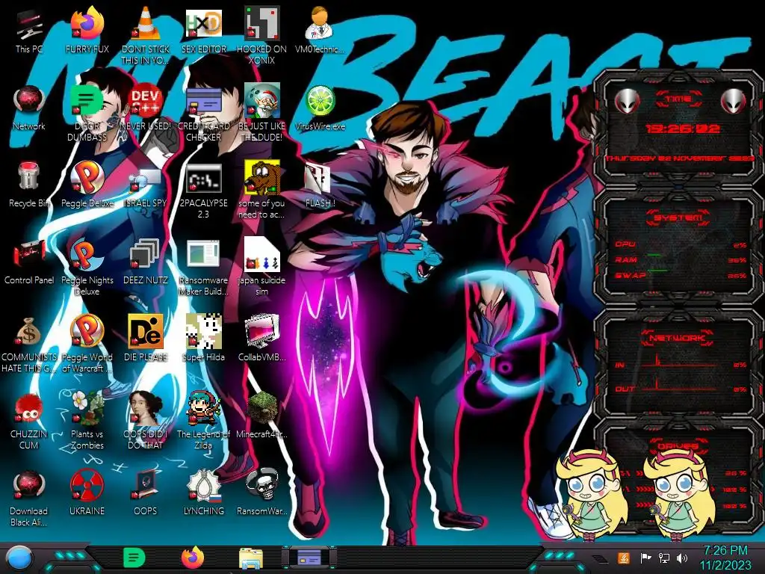Click the left alien head on TIME gadget
Viewport: 765px width, 574px height.
(x=627, y=101)
